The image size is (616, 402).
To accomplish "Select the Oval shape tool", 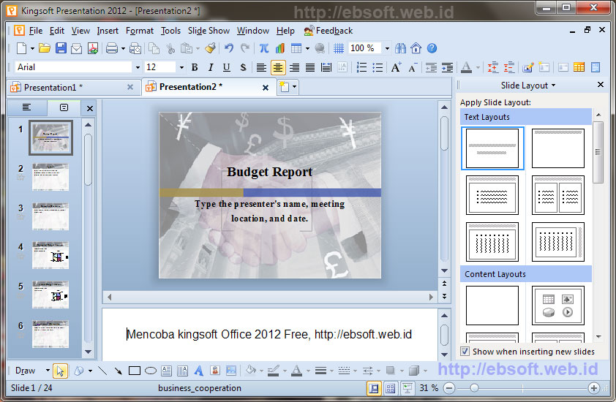I will 151,370.
